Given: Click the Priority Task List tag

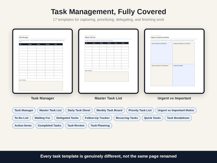Looking at the screenshot, I should click(x=140, y=110).
